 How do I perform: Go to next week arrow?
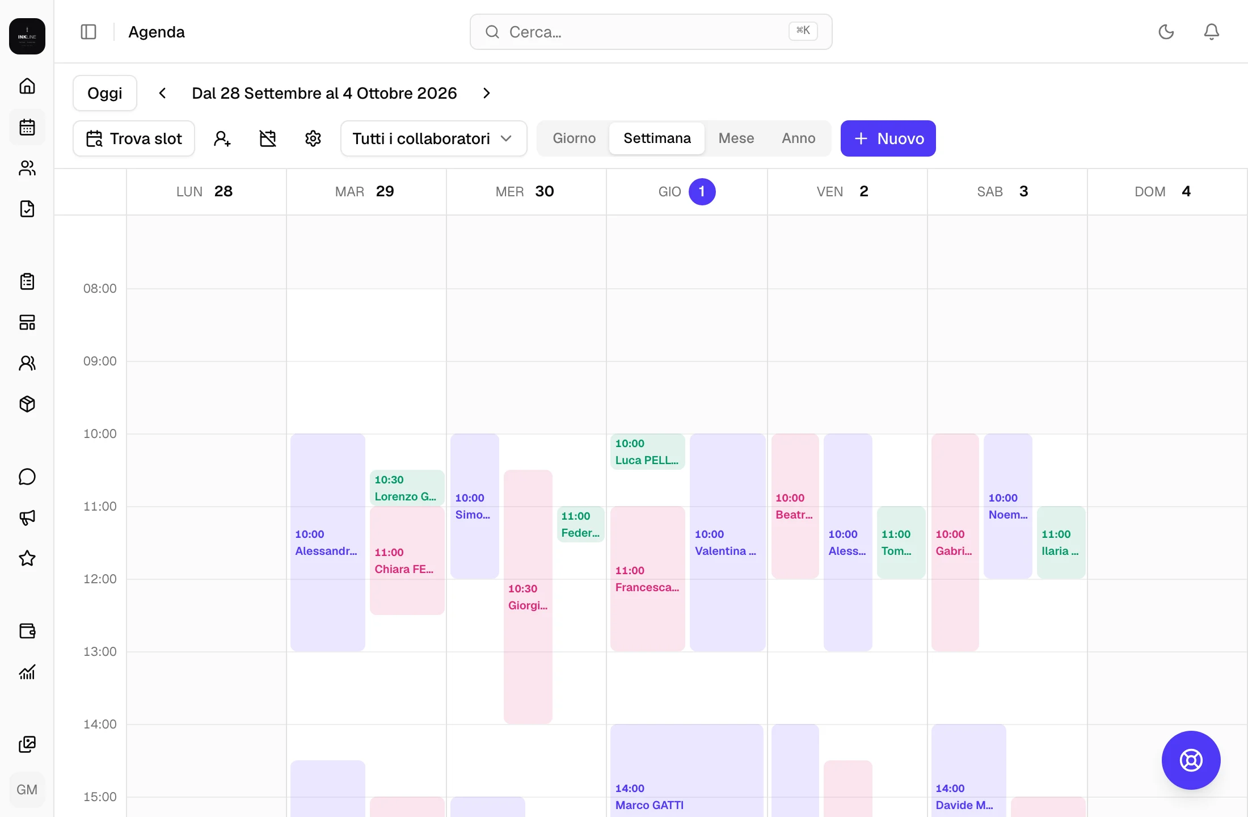(x=487, y=93)
